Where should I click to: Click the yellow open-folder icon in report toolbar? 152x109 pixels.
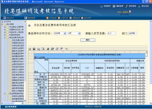click(x=30, y=49)
